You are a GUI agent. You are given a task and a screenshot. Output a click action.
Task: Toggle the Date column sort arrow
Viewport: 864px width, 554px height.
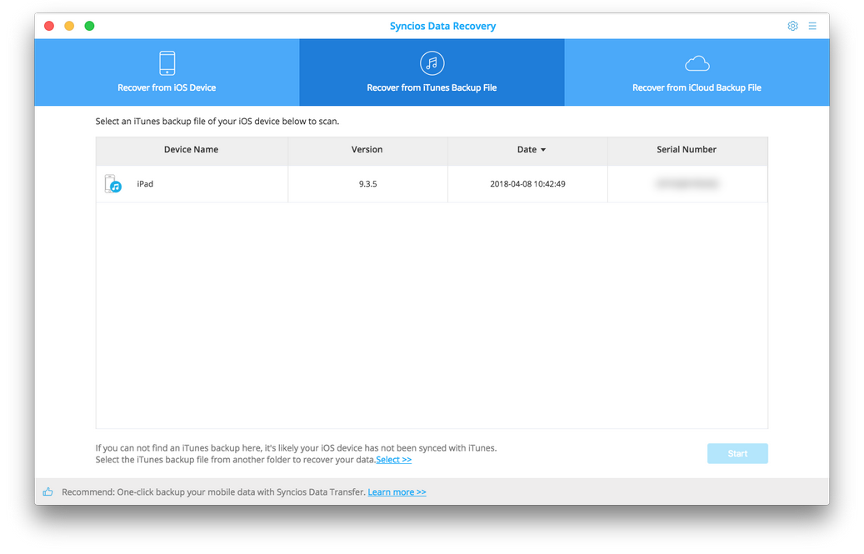[542, 150]
